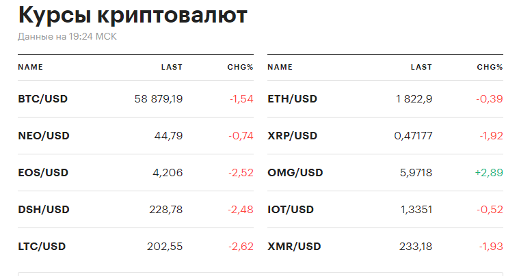Click the OMG/USD pair name

[x=294, y=173]
